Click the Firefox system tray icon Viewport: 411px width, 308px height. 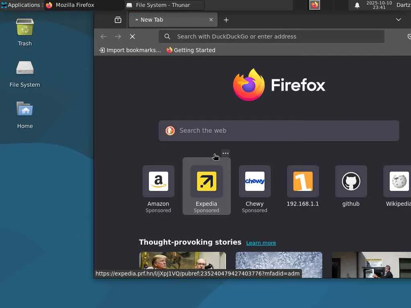(315, 5)
